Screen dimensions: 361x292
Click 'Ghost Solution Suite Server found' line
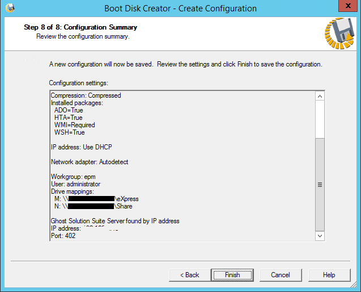point(115,221)
